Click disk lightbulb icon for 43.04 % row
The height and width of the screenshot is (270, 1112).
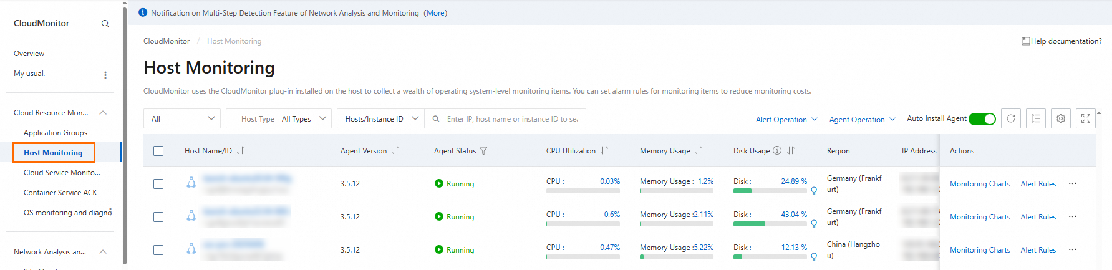814,223
